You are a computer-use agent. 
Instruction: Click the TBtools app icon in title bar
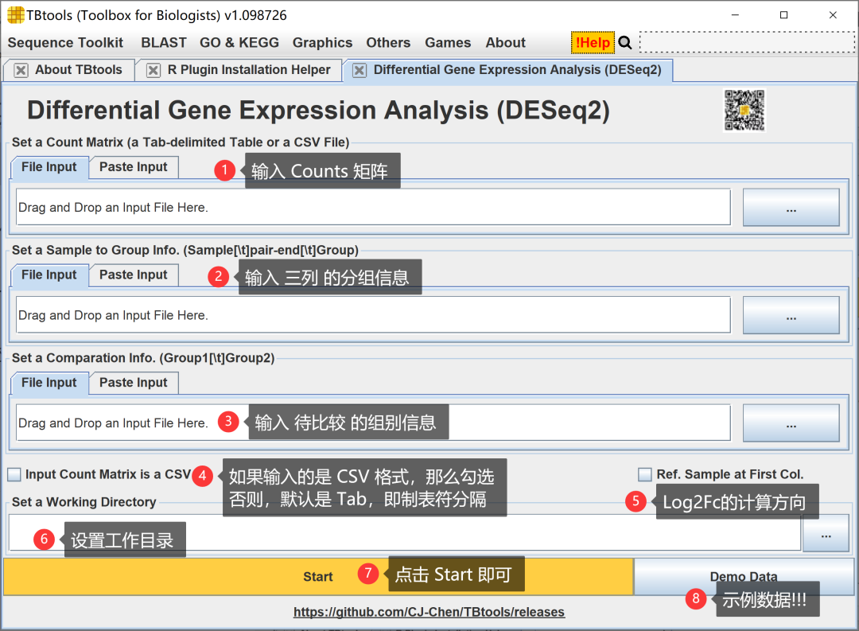click(x=15, y=15)
